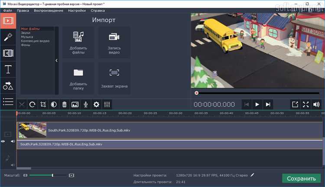Click the green Сохранить save button
This screenshot has height=187, width=325.
point(301,178)
